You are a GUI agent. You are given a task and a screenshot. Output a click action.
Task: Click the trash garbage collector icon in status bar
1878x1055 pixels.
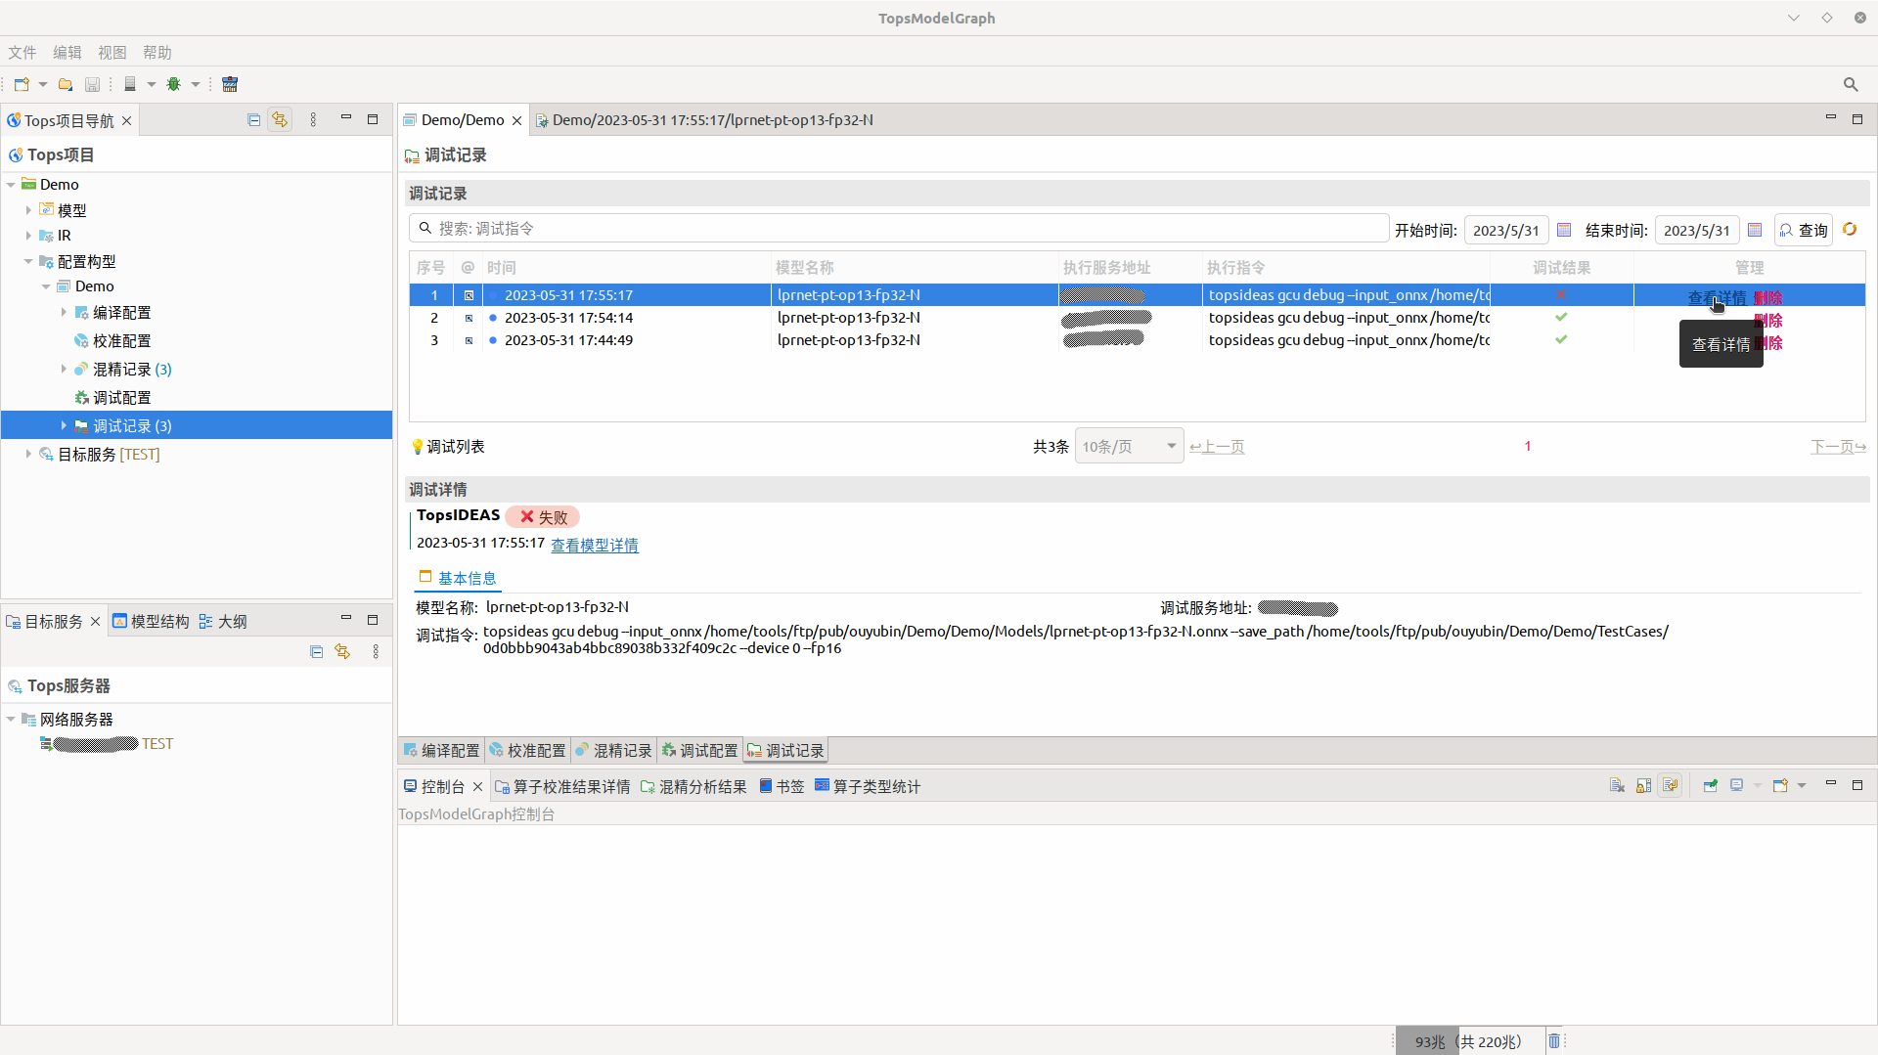pos(1554,1041)
